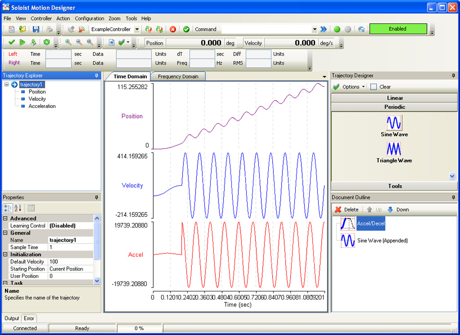Collapse the Advanced property category

[x=5, y=218]
